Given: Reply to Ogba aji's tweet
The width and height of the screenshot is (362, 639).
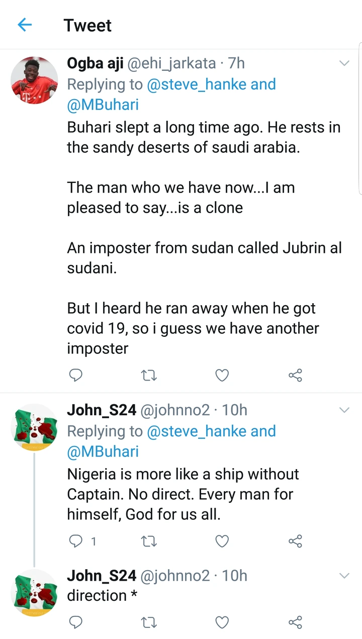Looking at the screenshot, I should [x=75, y=375].
